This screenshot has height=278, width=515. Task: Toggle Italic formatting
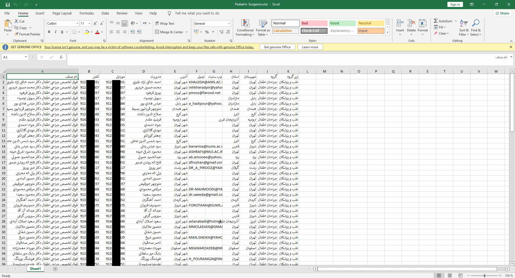(56, 32)
